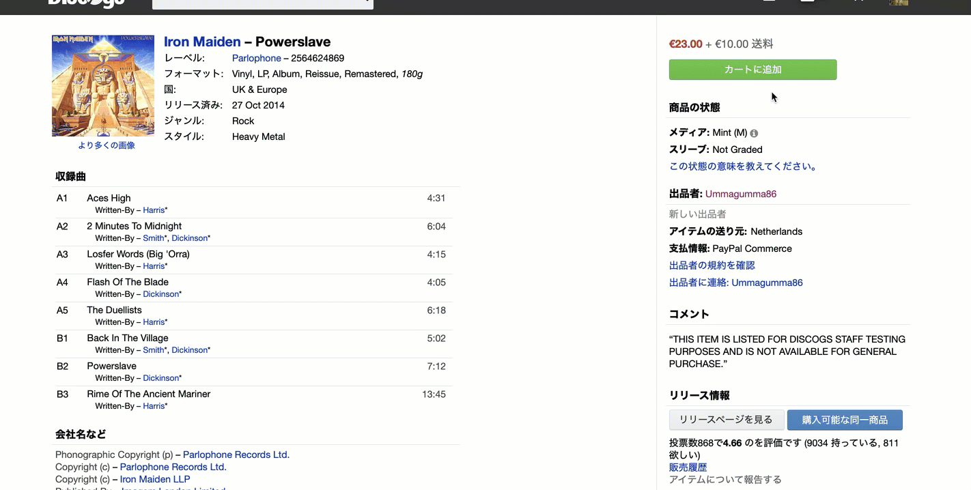This screenshot has height=490, width=971.
Task: Click the 13:45 track duration
Action: pyautogui.click(x=434, y=394)
